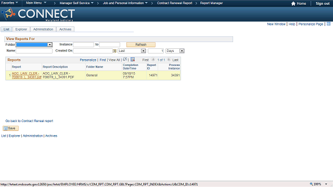333x187 pixels.
Task: Switch to the Administration tab
Action: 43,29
